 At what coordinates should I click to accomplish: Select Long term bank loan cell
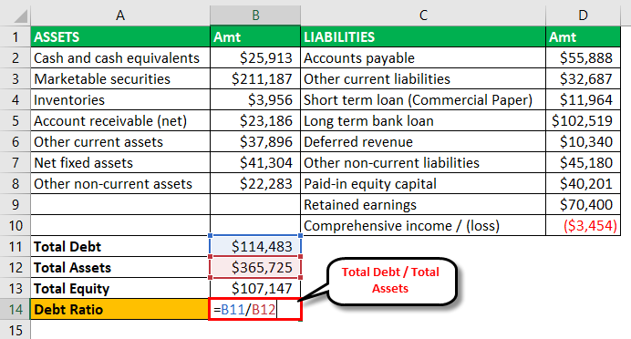[x=423, y=120]
